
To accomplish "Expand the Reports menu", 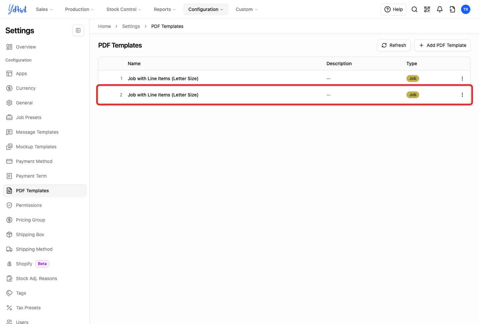I will pos(165,9).
